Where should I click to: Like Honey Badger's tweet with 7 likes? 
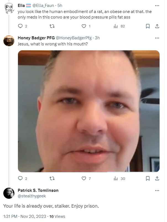click(84, 178)
